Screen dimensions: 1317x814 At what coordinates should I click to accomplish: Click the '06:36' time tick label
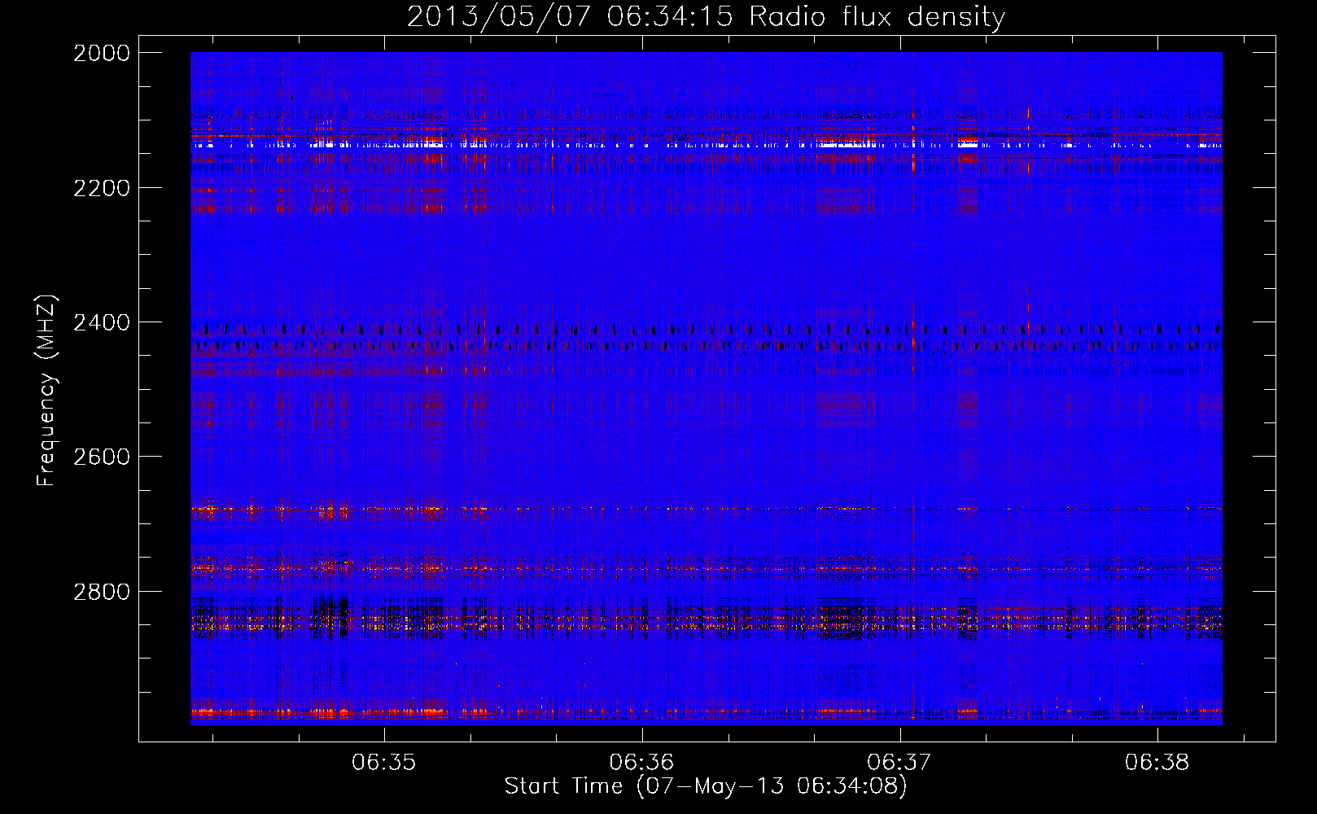[642, 763]
